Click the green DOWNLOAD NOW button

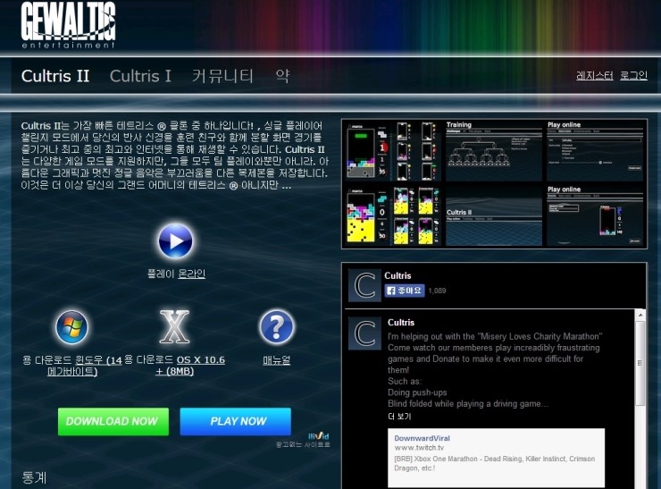click(113, 421)
